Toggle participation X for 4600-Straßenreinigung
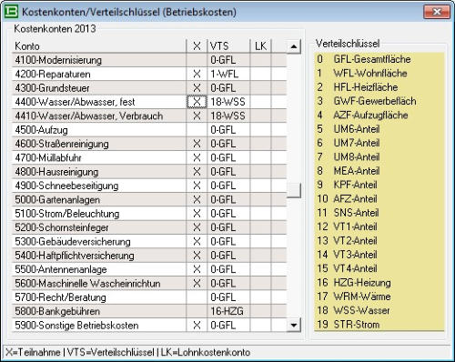Image resolution: width=455 pixels, height=362 pixels. (x=197, y=144)
